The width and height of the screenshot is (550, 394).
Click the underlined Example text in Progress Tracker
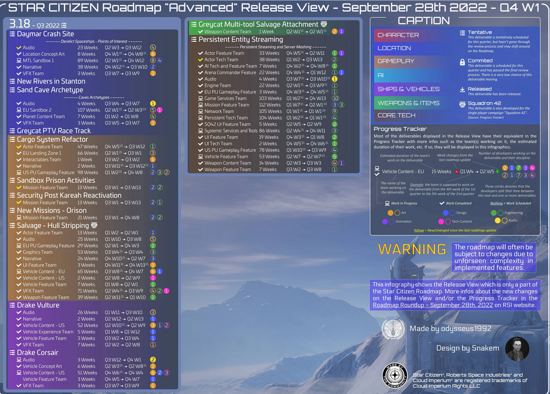(x=416, y=185)
